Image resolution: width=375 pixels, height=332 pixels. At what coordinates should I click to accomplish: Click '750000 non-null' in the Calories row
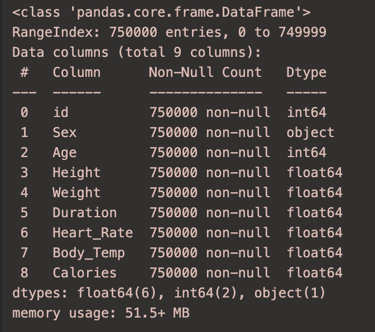coord(210,272)
